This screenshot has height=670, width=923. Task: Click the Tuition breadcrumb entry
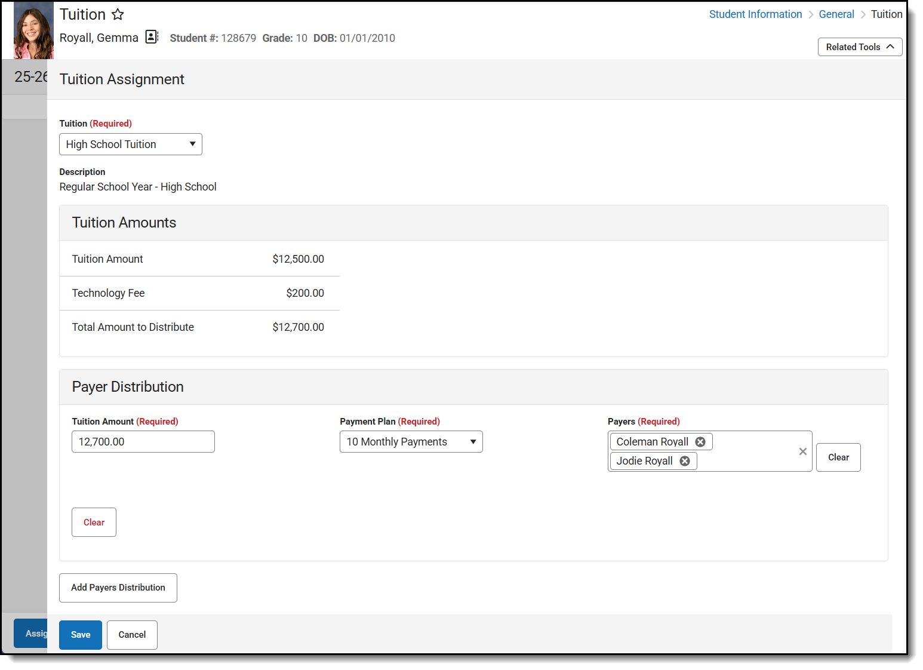[x=887, y=14]
